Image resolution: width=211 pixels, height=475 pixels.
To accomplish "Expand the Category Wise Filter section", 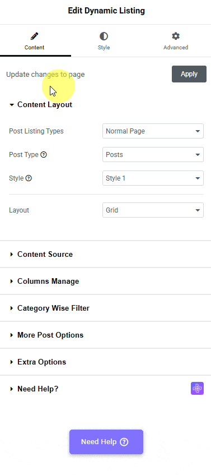I will [105, 308].
